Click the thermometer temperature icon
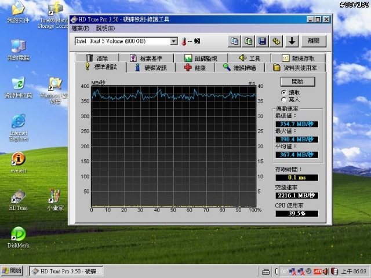371x278 pixels. [x=184, y=41]
